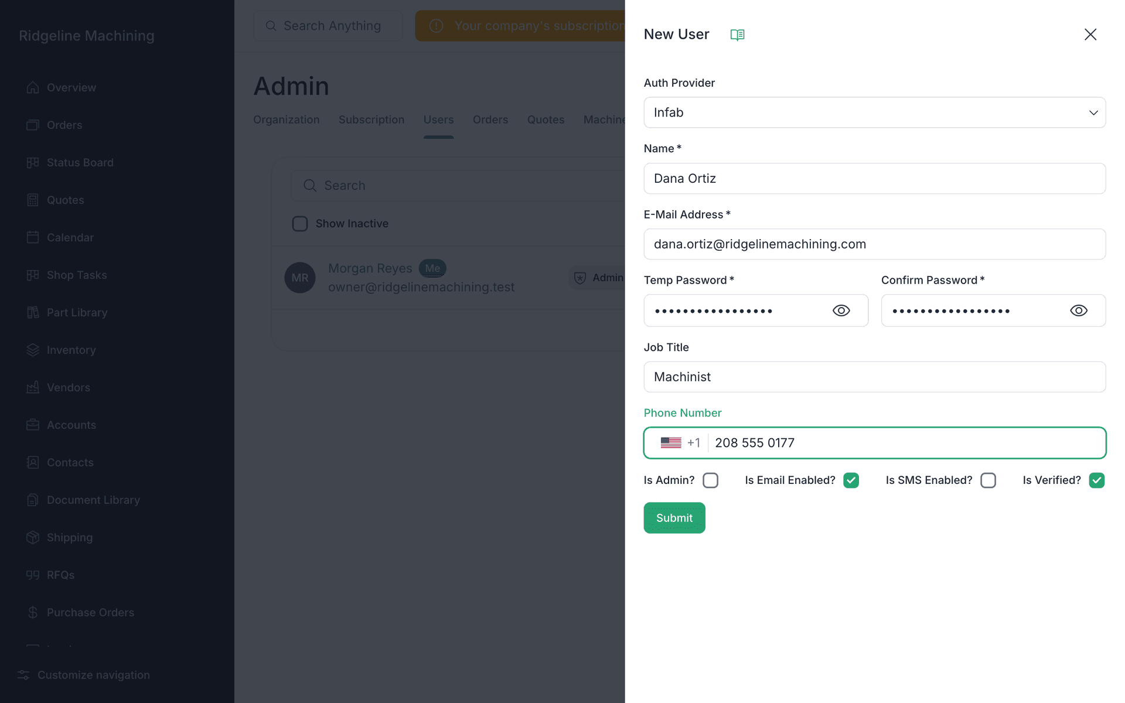Toggle the Show Inactive checkbox
The width and height of the screenshot is (1125, 703).
point(300,224)
